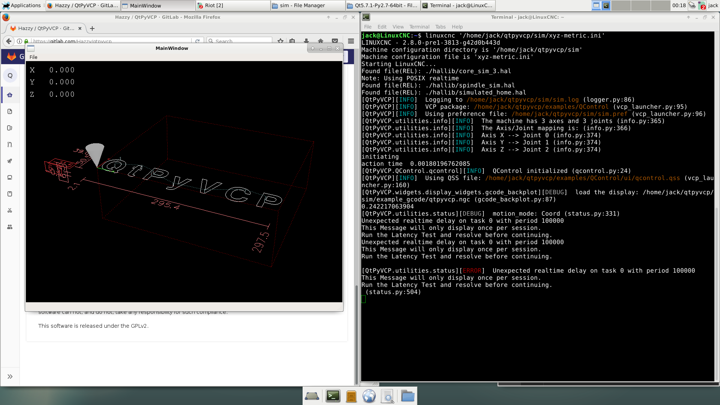Close the Hazzy / QtPyVCP browser tab
The image size is (720, 405).
click(x=80, y=28)
